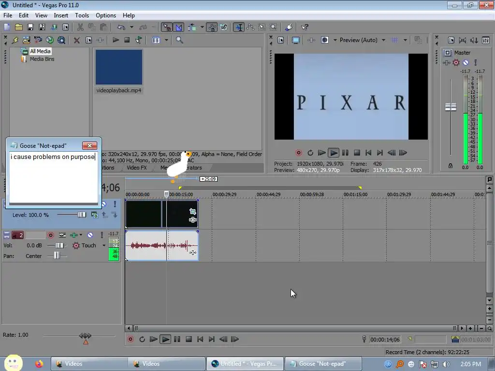Click the Pan slider on audio track
The width and height of the screenshot is (495, 371).
point(57,256)
